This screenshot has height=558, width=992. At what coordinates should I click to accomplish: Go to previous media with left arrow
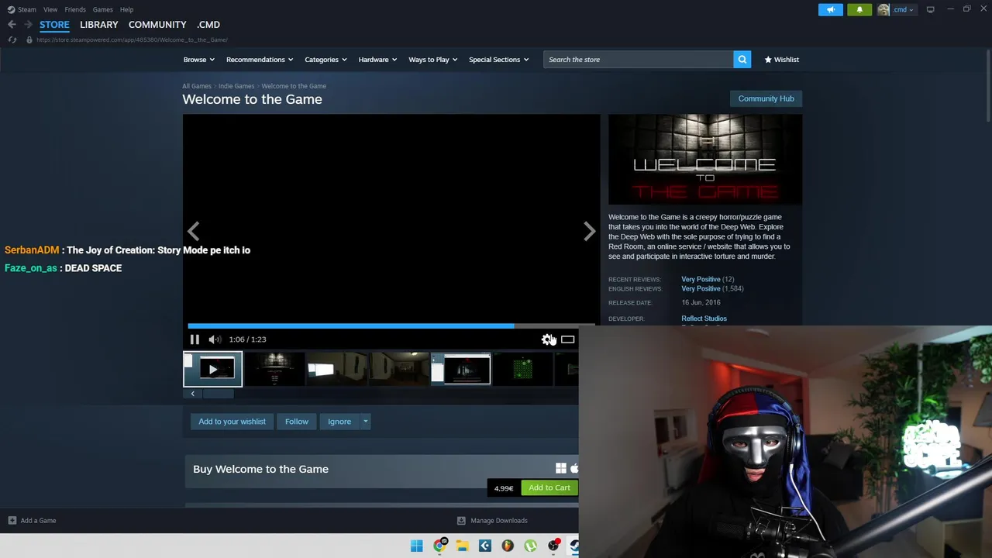click(x=194, y=231)
